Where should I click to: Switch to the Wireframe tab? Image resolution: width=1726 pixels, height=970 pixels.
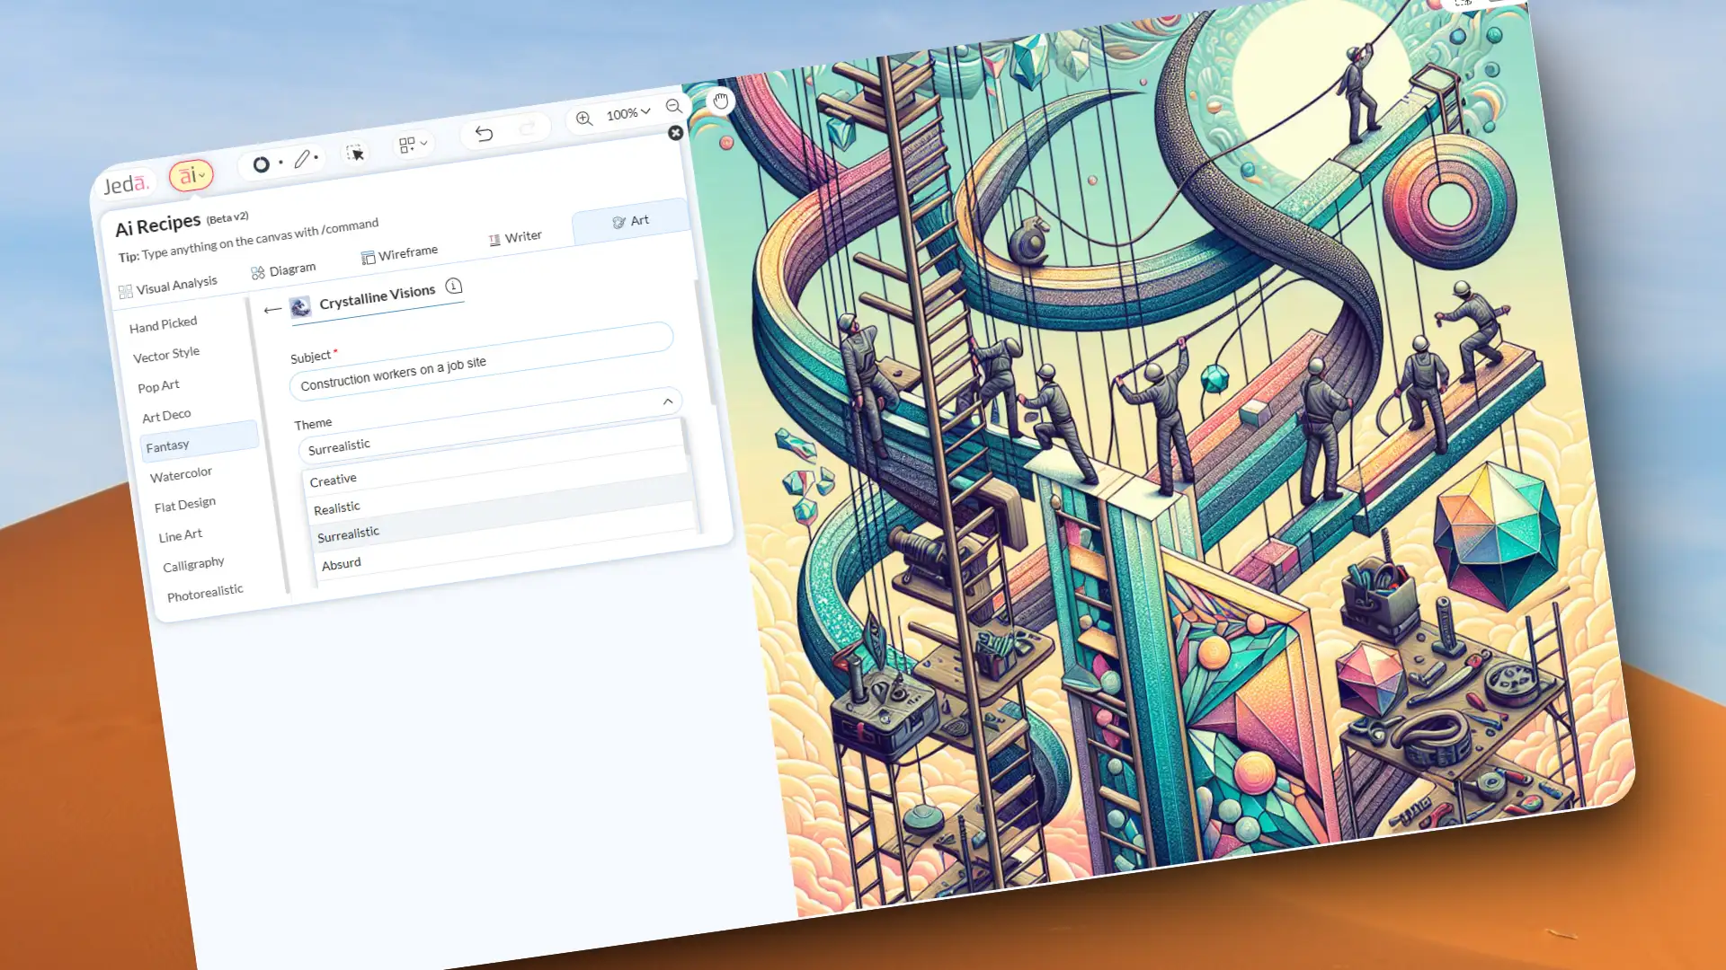[x=399, y=254]
